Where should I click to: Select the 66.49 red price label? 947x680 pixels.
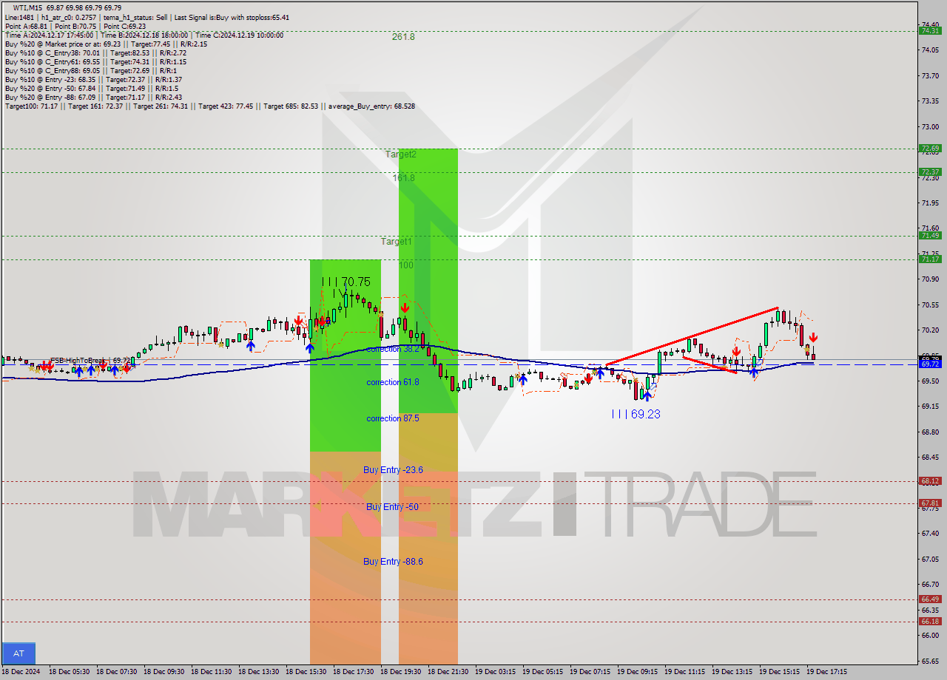point(929,599)
